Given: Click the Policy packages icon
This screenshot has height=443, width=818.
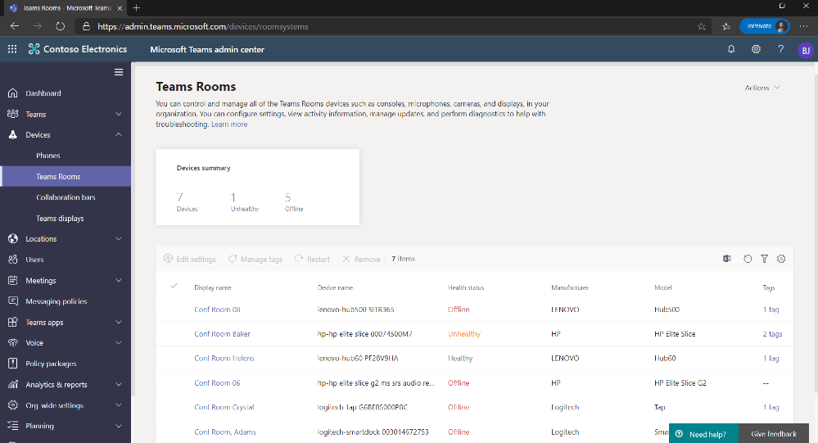Looking at the screenshot, I should [x=13, y=364].
